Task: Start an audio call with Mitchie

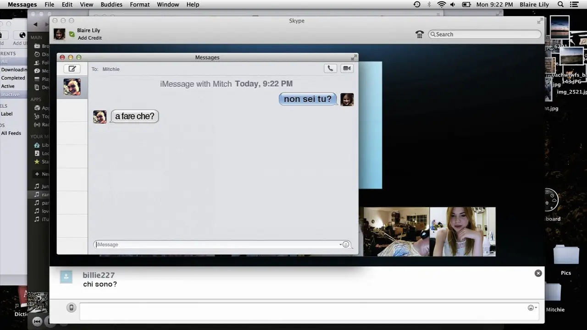Action: [x=330, y=68]
